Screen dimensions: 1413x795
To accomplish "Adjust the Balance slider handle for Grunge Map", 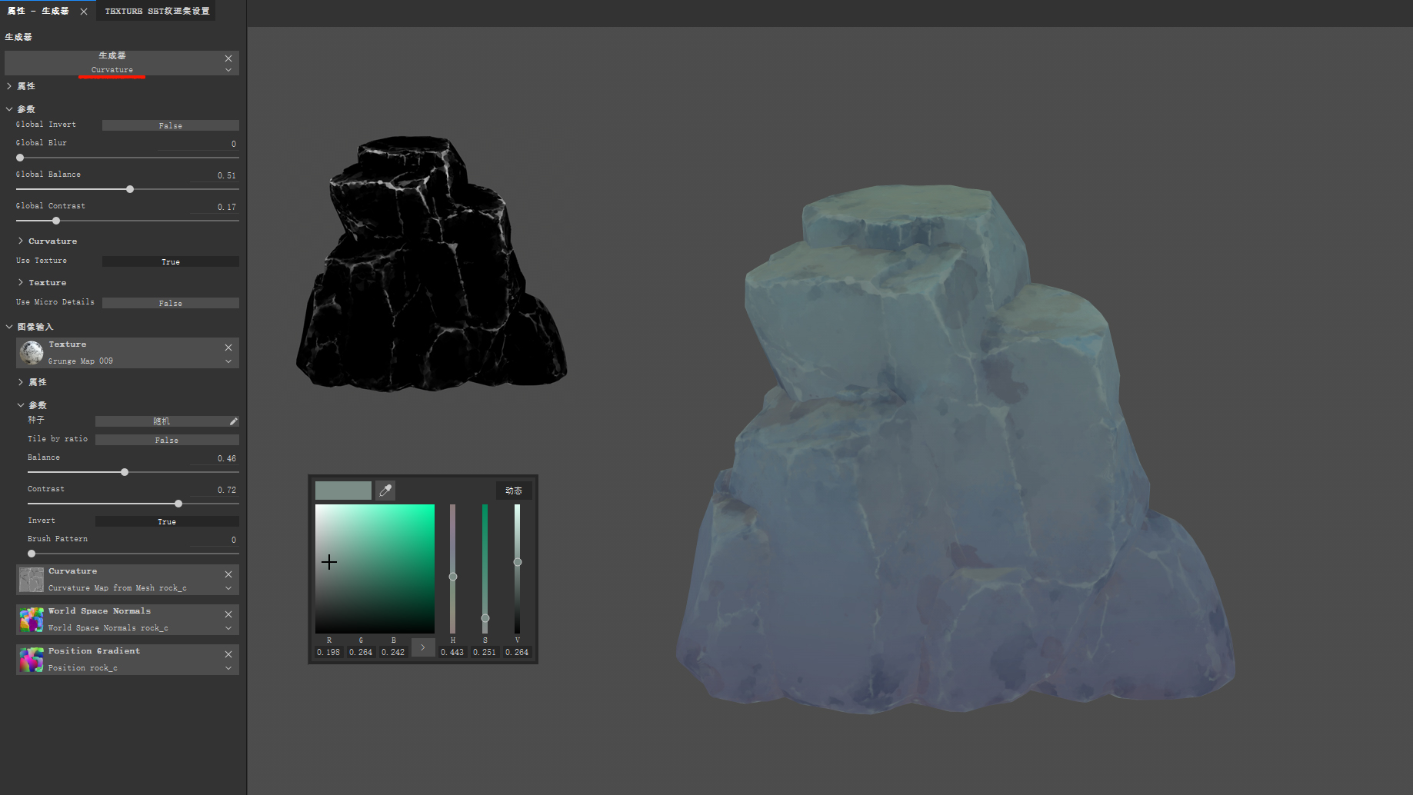I will coord(125,472).
